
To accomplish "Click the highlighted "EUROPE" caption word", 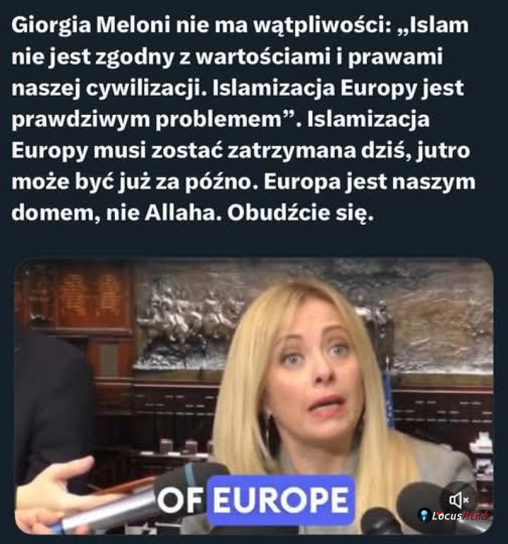I will [280, 500].
